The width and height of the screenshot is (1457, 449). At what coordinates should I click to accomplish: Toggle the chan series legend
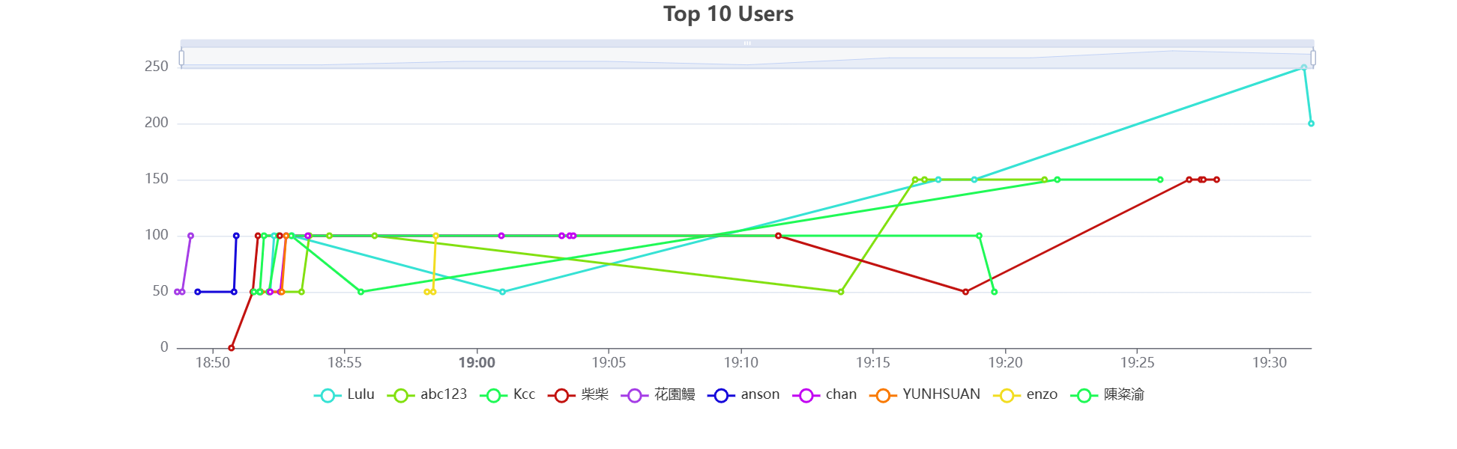(824, 395)
